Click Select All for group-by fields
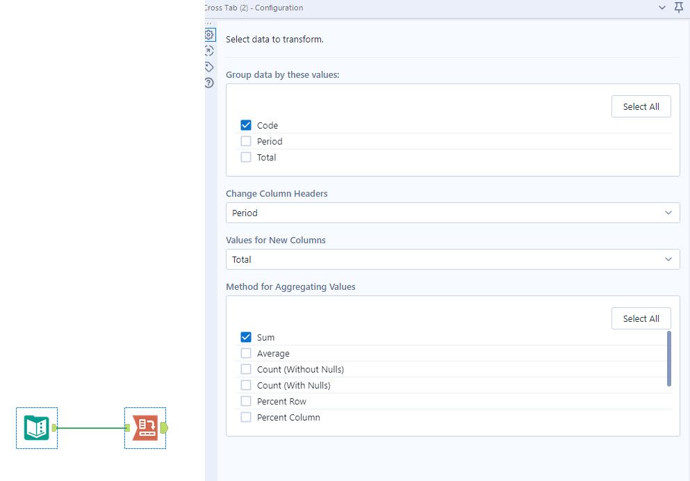Screen dimensions: 690x481 point(641,106)
